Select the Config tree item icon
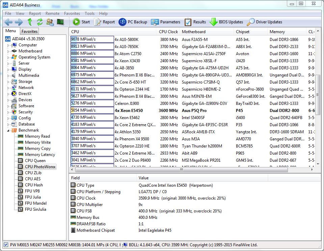The height and width of the screenshot is (251, 324). (14, 118)
